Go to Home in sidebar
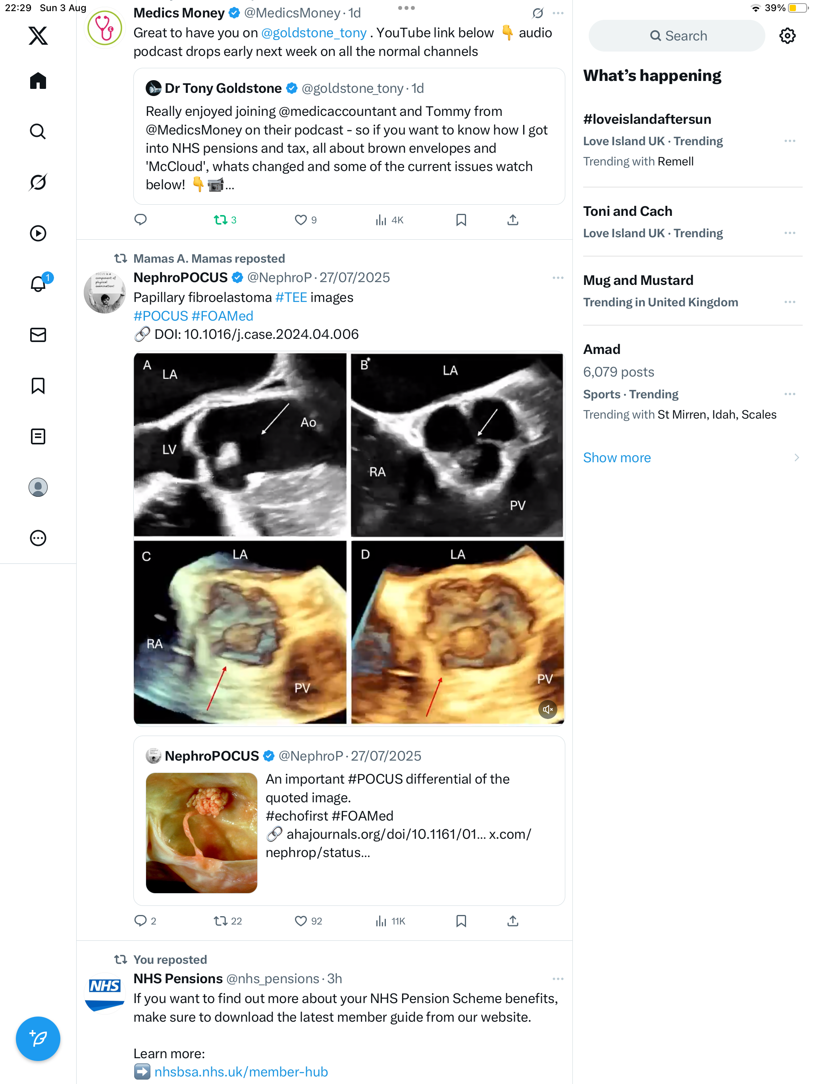 click(38, 81)
